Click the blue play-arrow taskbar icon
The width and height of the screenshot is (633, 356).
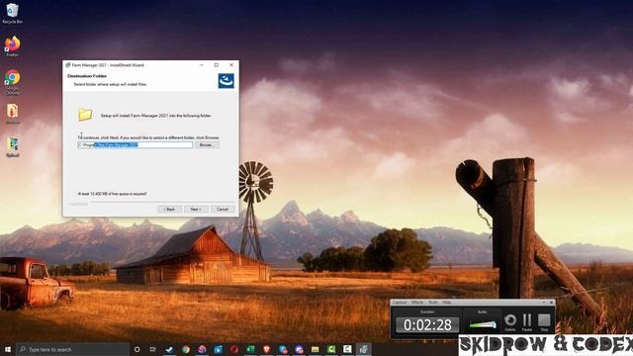[218, 349]
